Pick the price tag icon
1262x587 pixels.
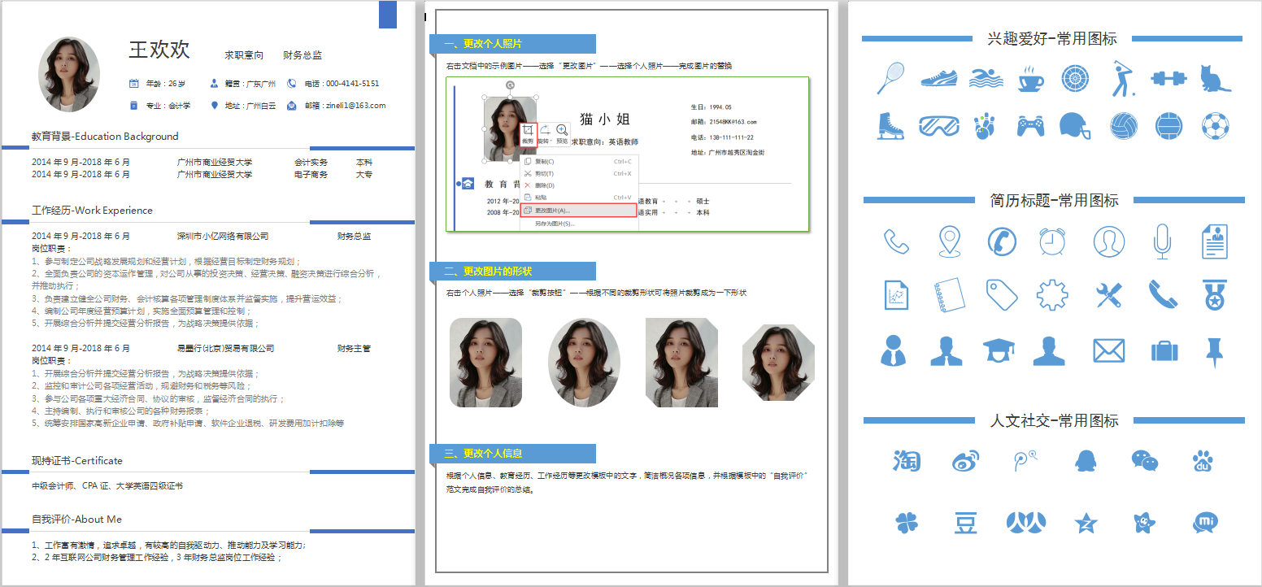[1001, 294]
